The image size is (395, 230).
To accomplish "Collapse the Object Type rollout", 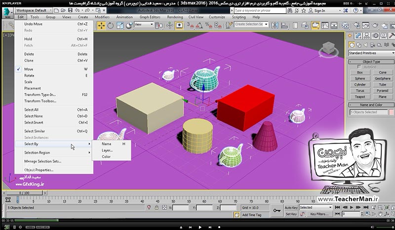I will point(371,62).
